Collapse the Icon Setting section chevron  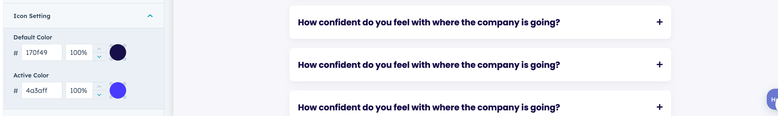point(150,16)
